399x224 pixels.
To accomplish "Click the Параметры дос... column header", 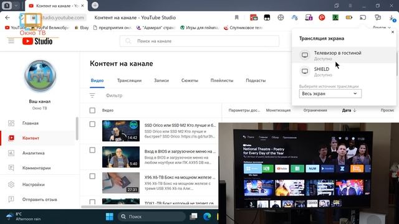I will (x=244, y=110).
